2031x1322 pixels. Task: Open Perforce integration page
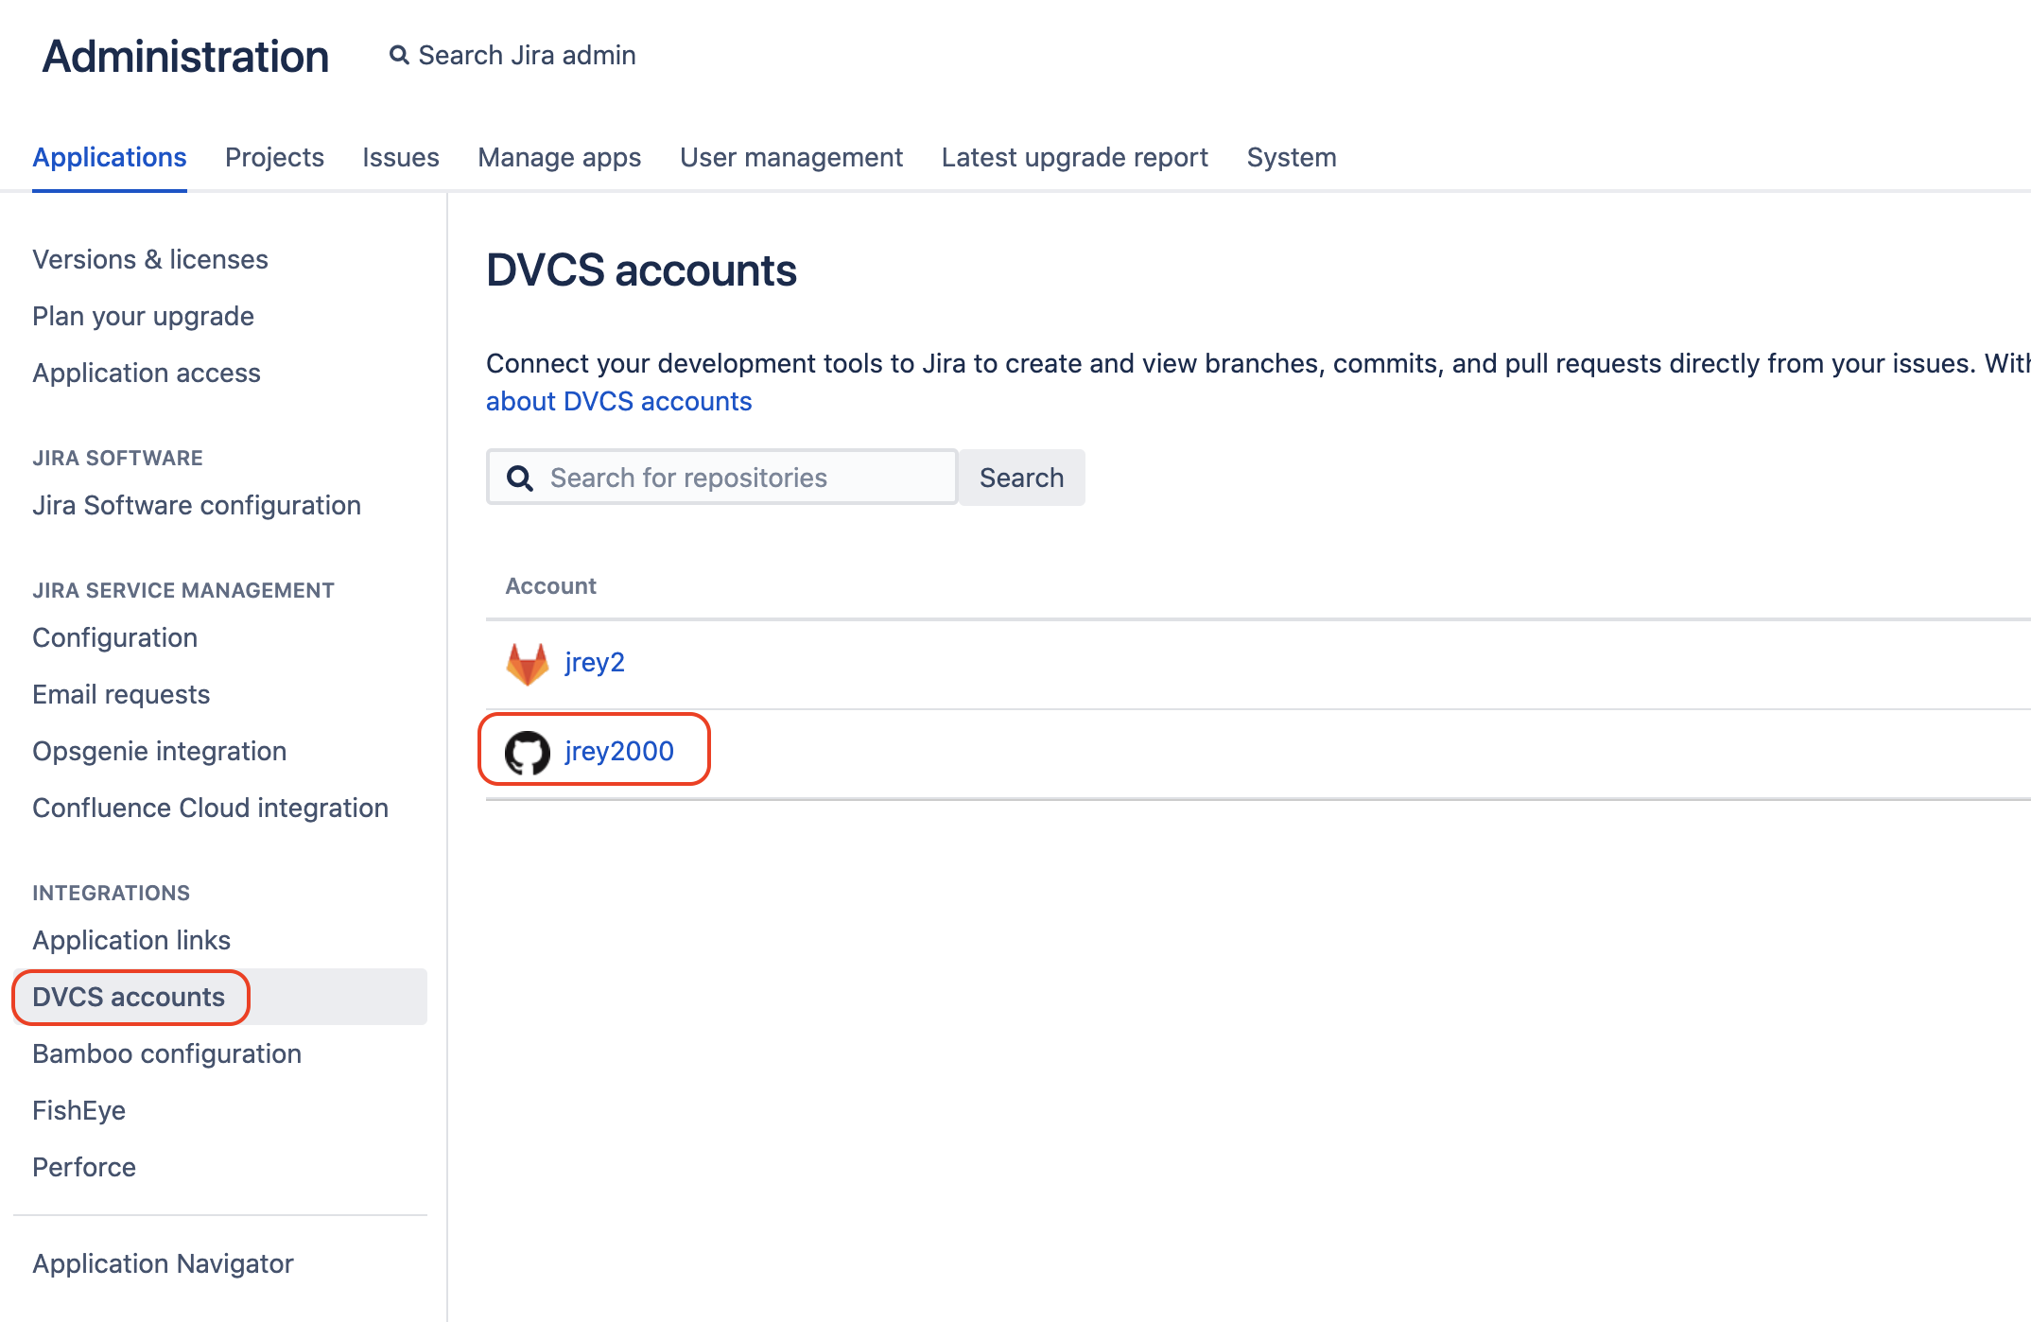coord(84,1167)
